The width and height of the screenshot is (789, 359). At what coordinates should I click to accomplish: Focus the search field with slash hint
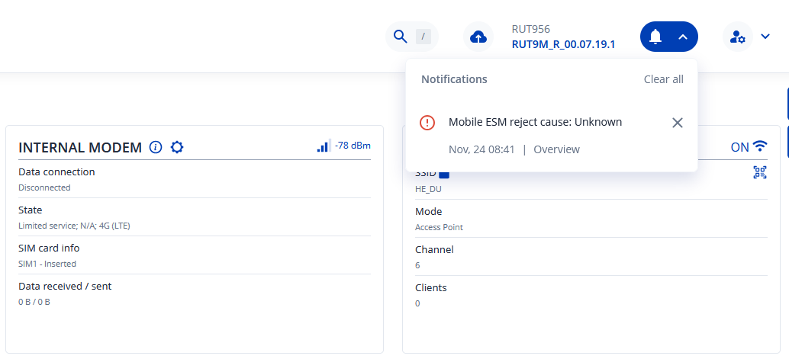[423, 37]
